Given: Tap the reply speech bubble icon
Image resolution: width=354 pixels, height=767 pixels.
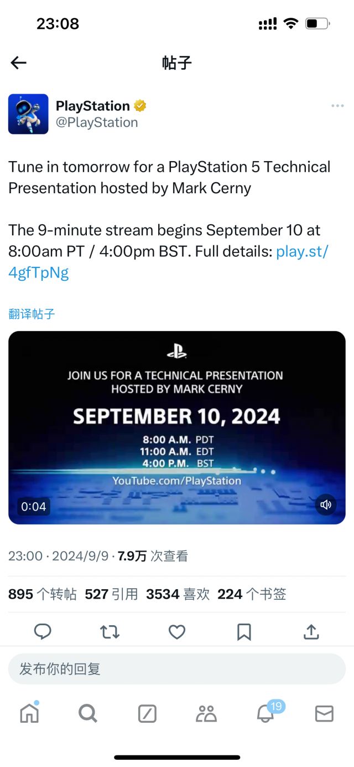Looking at the screenshot, I should 43,632.
